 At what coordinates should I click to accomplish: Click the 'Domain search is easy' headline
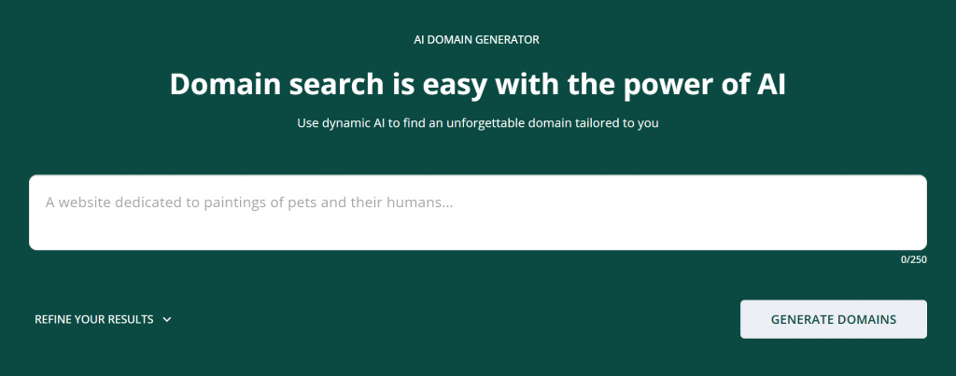(x=477, y=84)
